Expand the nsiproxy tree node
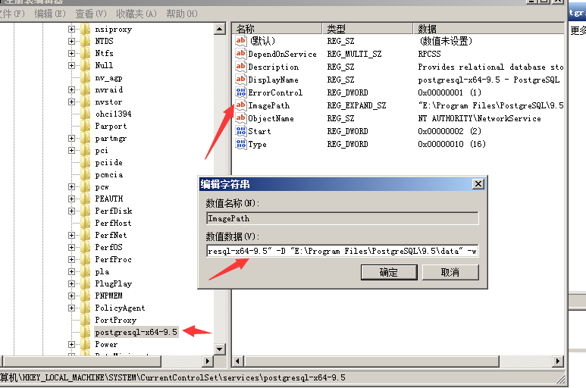 [x=72, y=30]
